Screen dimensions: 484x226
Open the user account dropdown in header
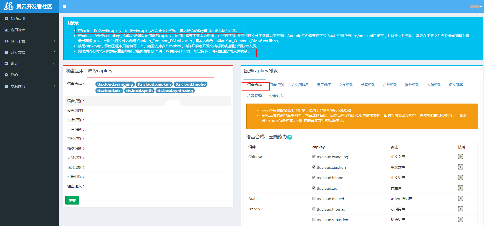pyautogui.click(x=476, y=7)
